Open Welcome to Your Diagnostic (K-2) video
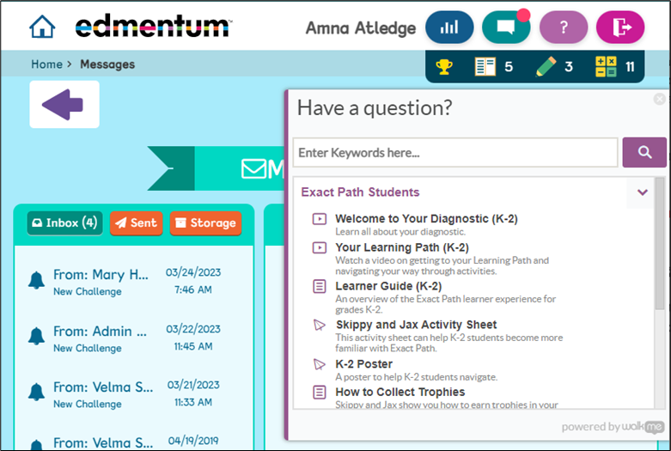671x451 pixels. (x=426, y=219)
